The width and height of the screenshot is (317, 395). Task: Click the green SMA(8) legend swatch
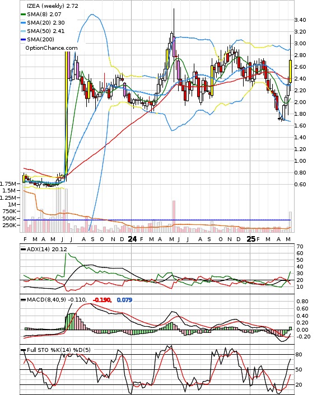coord(23,15)
